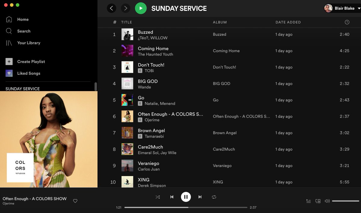Open artist ¿Téo?, WILLOW link

[153, 38]
